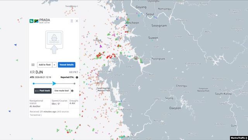Image resolution: width=248 pixels, height=140 pixels.
Task: Click the purple vessel arrow on map
Action: point(101,46)
